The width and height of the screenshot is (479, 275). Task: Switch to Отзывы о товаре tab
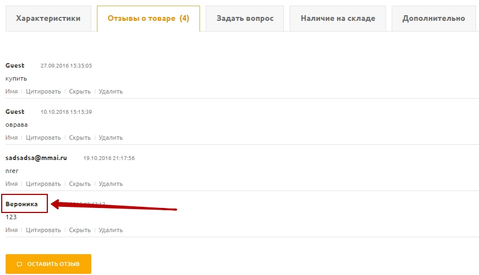tap(148, 19)
